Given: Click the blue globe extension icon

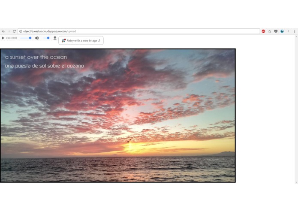Looking at the screenshot, I should point(282,31).
